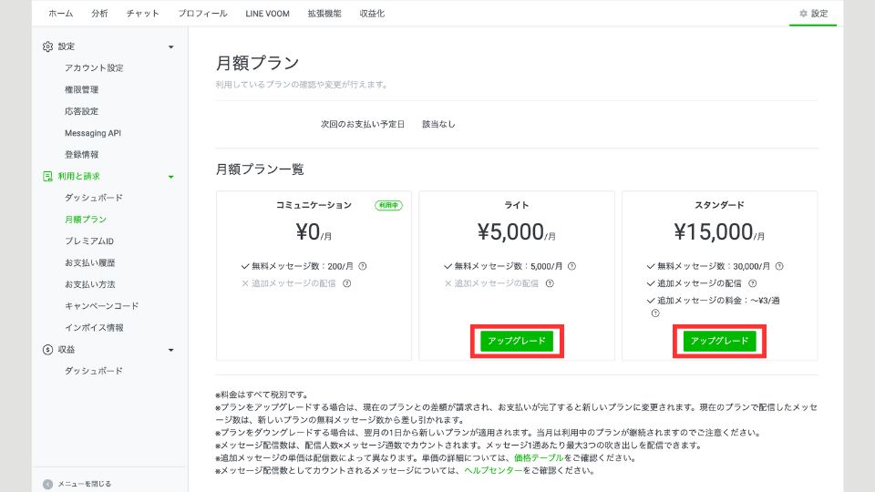Image resolution: width=875 pixels, height=492 pixels.
Task: Select お支払い履歴 in the sidebar
Action: click(89, 262)
